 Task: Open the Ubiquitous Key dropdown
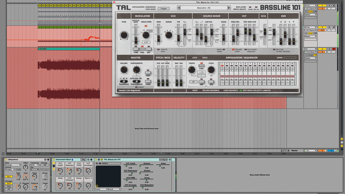pyautogui.click(x=34, y=170)
